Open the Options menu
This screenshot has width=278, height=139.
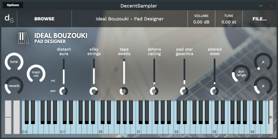13,5
